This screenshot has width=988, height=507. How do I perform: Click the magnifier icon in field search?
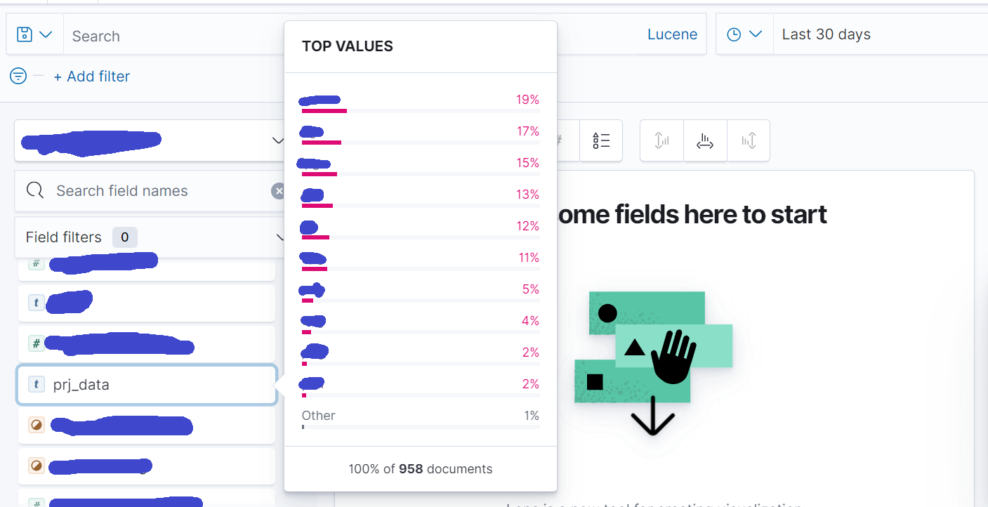click(35, 191)
